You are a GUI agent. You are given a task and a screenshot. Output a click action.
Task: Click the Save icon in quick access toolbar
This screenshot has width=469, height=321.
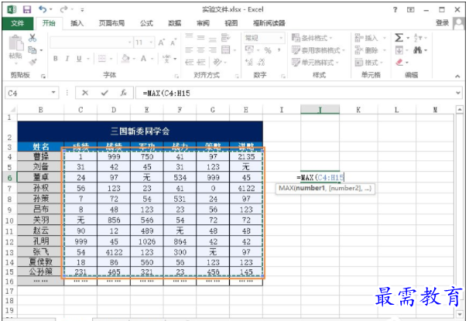coord(27,9)
